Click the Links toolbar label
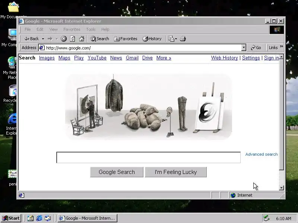The image size is (298, 223). [x=273, y=48]
